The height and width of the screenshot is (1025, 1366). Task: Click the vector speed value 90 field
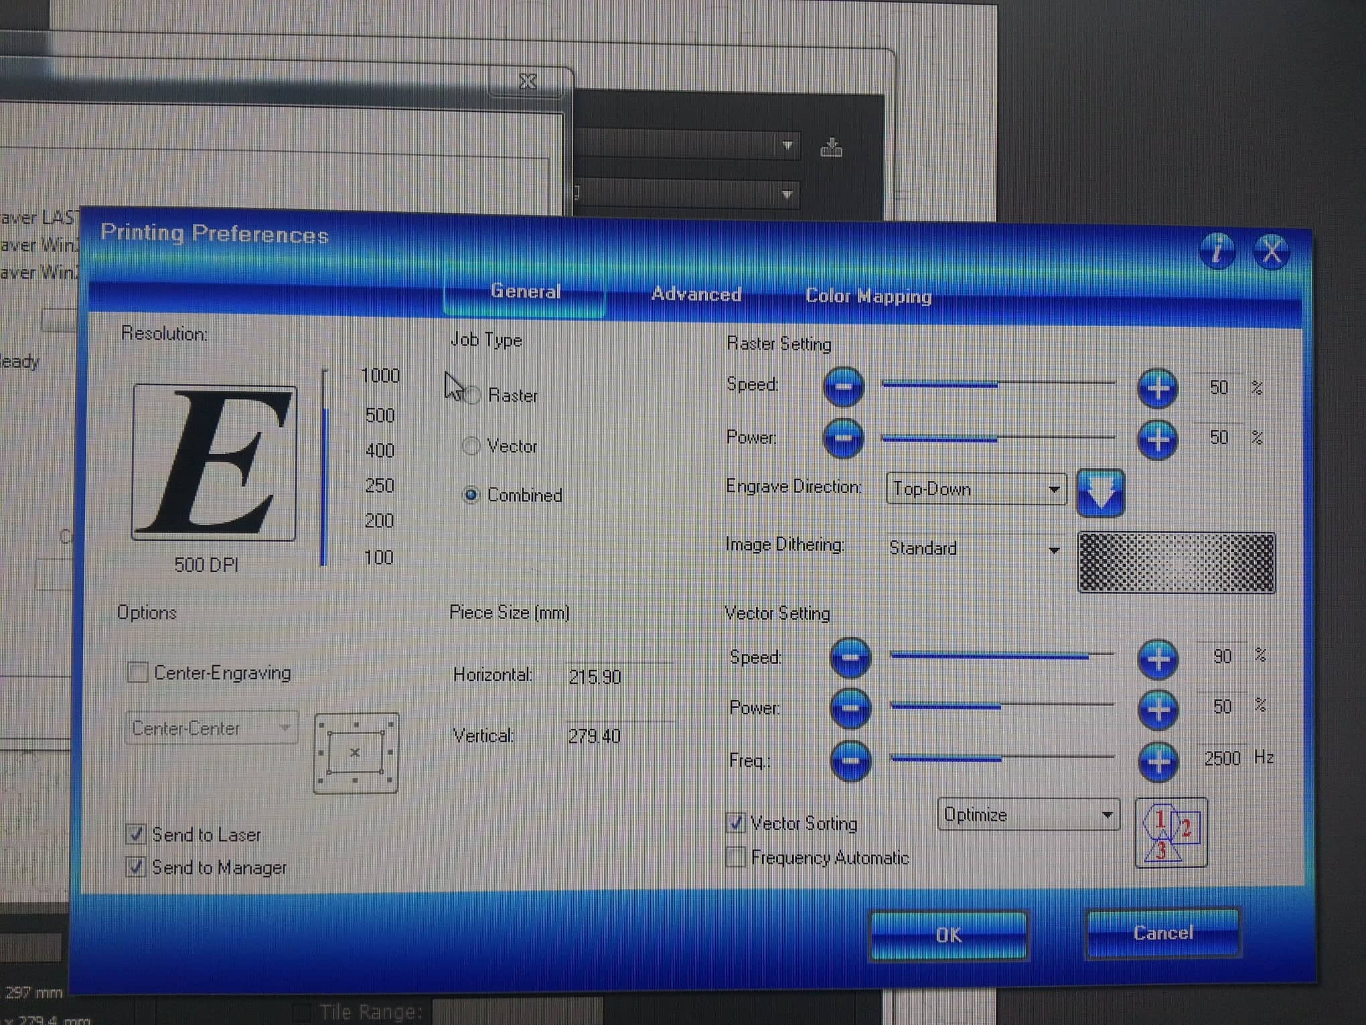coord(1222,656)
